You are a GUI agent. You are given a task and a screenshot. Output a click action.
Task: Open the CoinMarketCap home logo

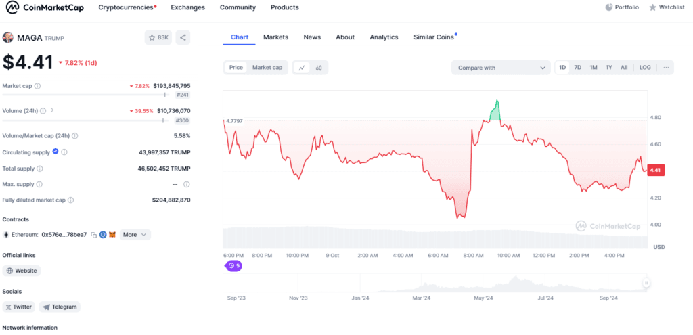click(x=45, y=7)
